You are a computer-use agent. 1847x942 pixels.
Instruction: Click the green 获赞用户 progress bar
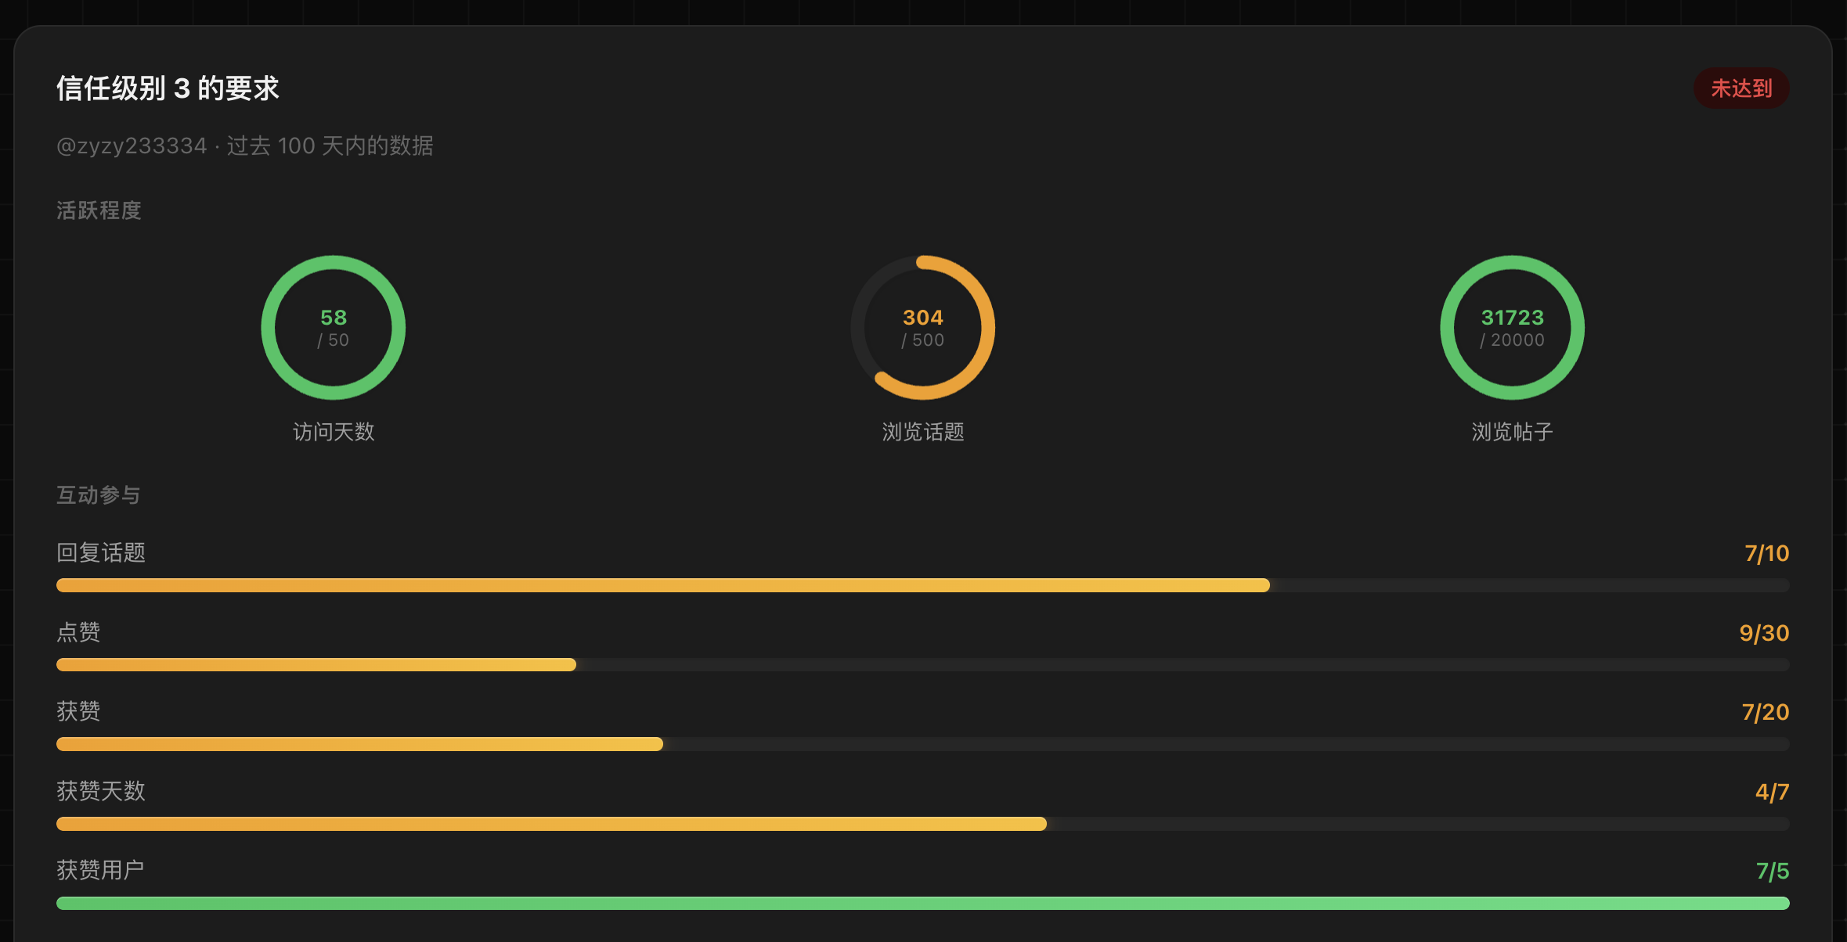tap(923, 904)
